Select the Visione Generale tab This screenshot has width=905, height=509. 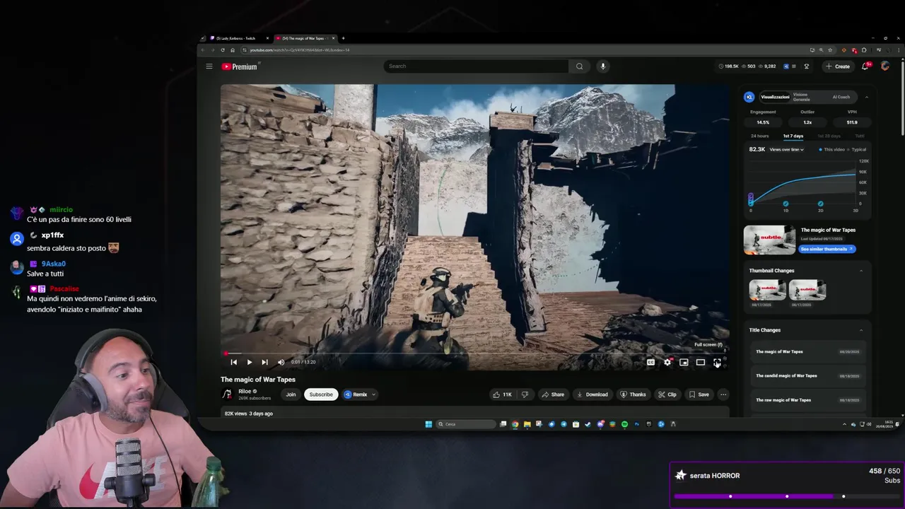click(x=801, y=97)
